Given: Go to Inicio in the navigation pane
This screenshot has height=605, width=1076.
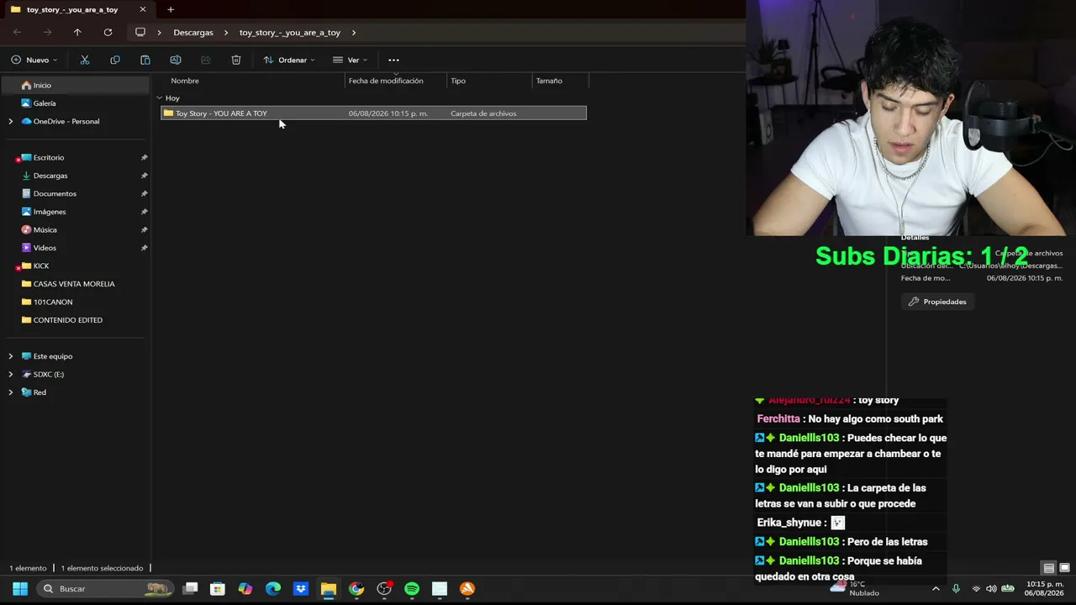Looking at the screenshot, I should click(x=76, y=85).
